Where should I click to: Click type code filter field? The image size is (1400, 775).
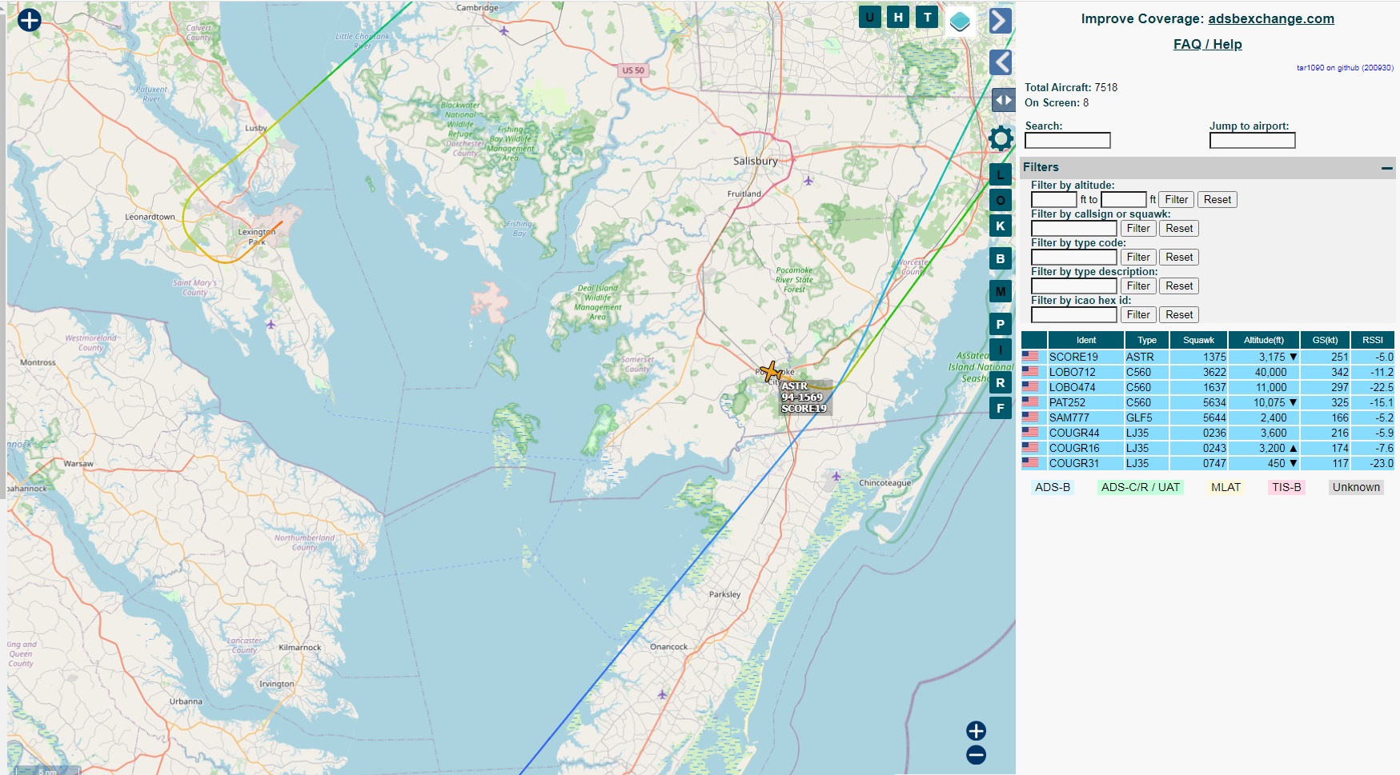[x=1073, y=258]
